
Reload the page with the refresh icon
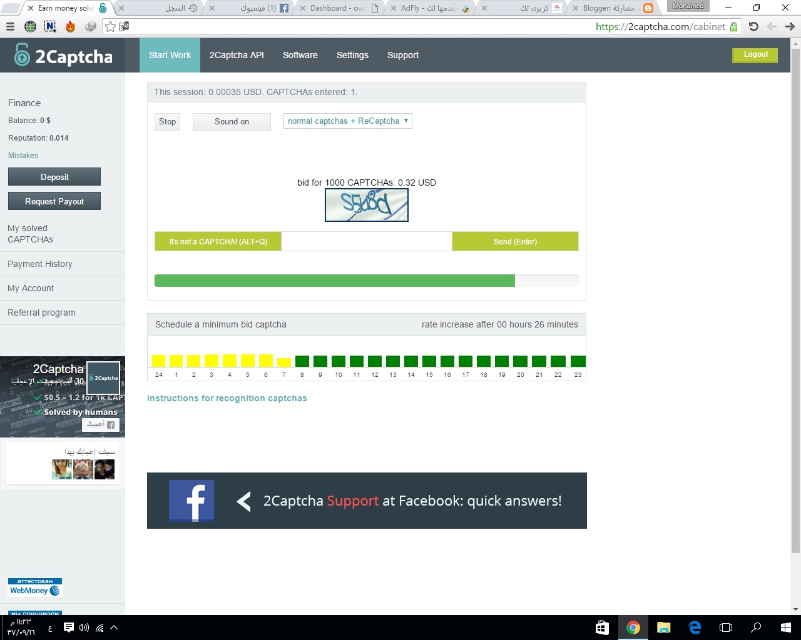pyautogui.click(x=753, y=27)
